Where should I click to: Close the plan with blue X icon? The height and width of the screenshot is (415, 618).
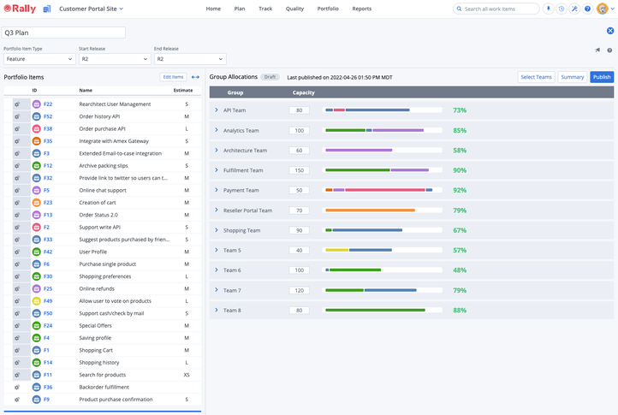[610, 31]
